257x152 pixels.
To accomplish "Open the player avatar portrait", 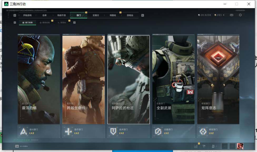I will click(240, 146).
